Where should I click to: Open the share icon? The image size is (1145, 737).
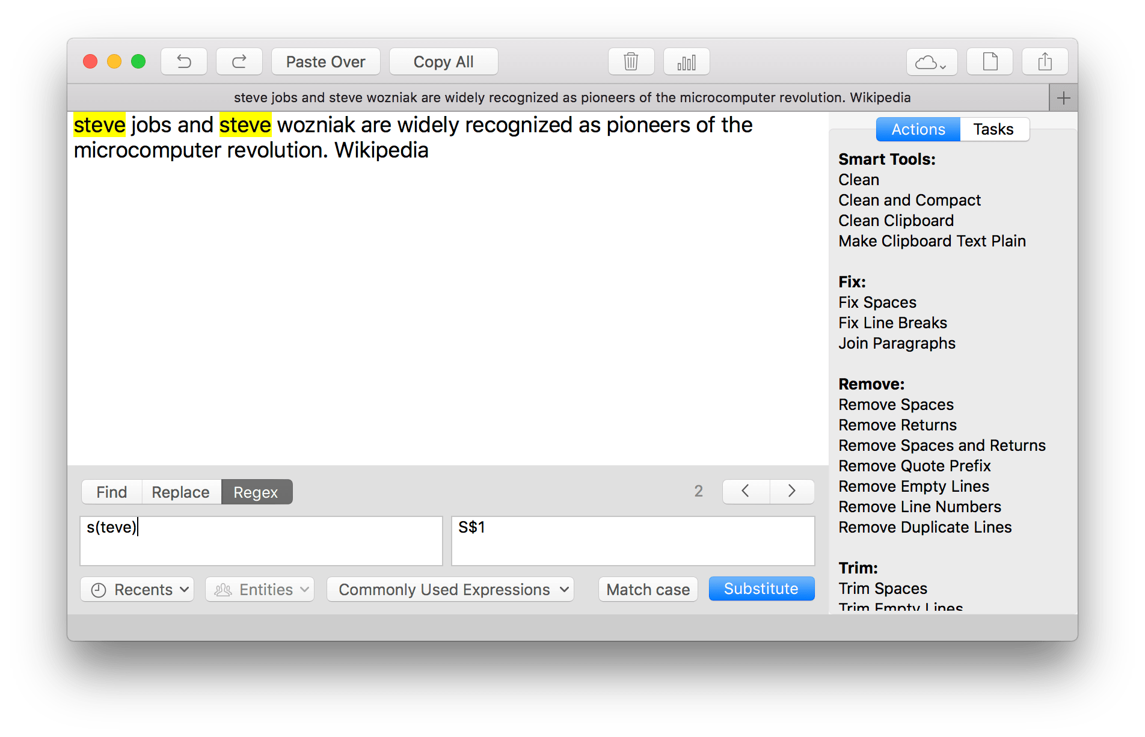pos(1045,61)
